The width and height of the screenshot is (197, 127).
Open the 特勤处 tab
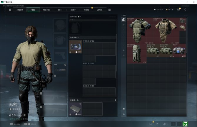coord(86,10)
